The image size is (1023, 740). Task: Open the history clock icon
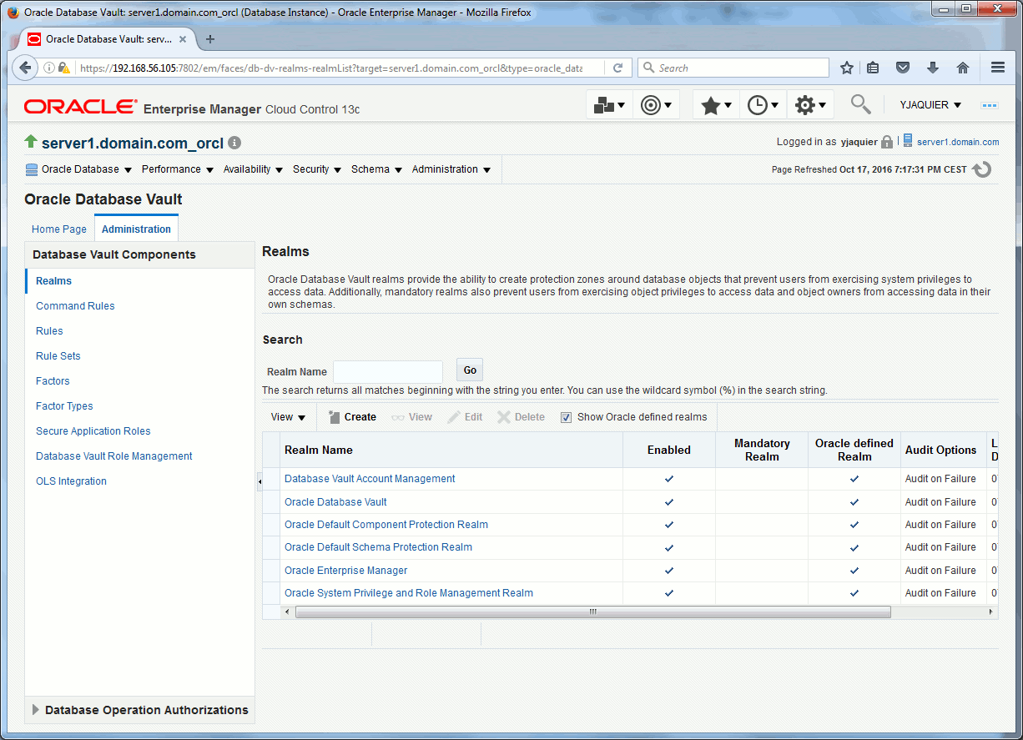pyautogui.click(x=758, y=104)
